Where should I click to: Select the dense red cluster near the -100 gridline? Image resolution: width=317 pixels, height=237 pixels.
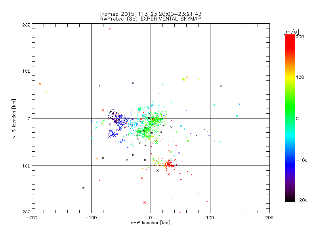pyautogui.click(x=170, y=165)
